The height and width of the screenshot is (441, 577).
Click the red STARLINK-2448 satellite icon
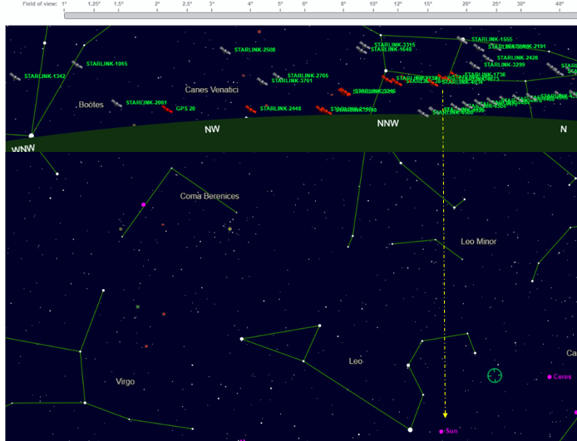(251, 109)
